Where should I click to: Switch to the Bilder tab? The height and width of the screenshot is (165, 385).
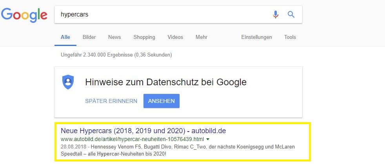(89, 37)
